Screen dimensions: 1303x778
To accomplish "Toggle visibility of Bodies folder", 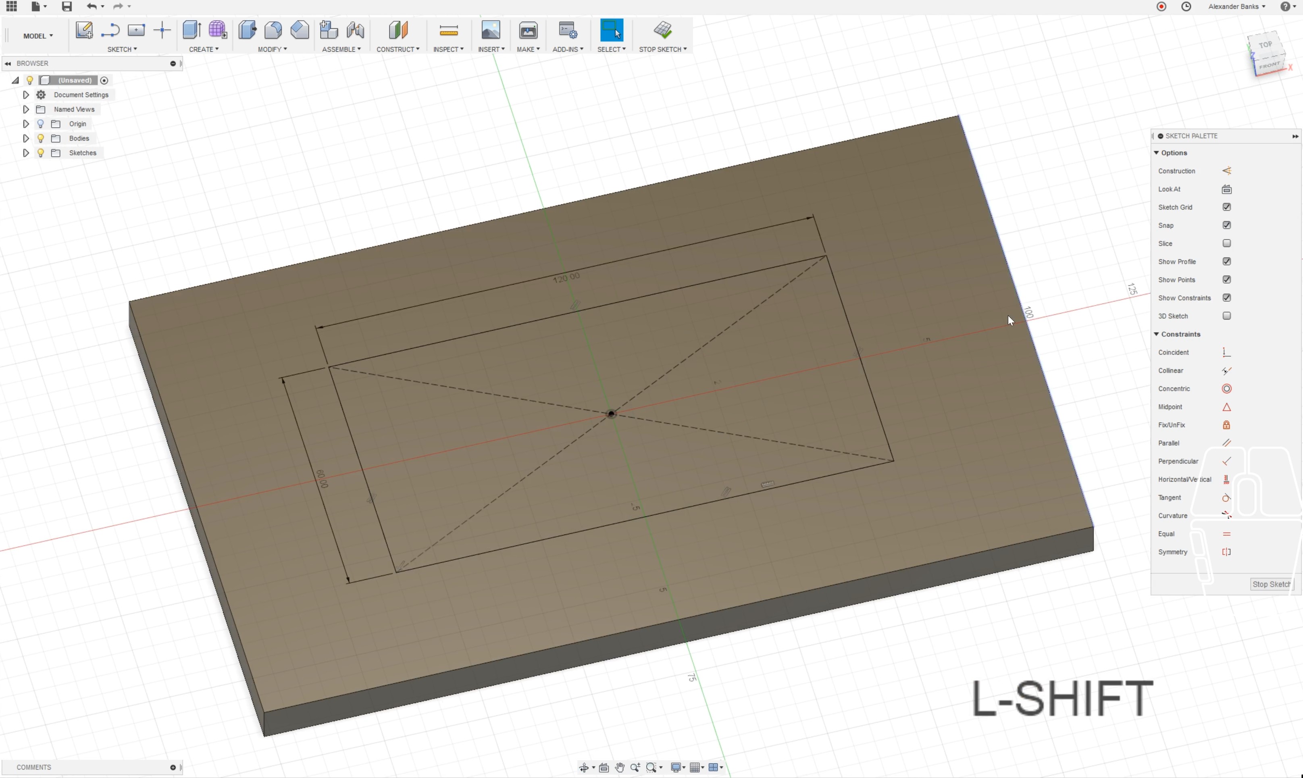I will coord(40,138).
